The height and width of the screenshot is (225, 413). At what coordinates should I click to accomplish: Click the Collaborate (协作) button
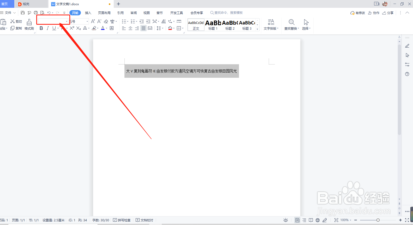[x=374, y=13]
